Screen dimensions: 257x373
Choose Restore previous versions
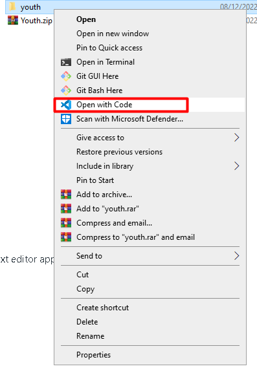click(x=119, y=152)
